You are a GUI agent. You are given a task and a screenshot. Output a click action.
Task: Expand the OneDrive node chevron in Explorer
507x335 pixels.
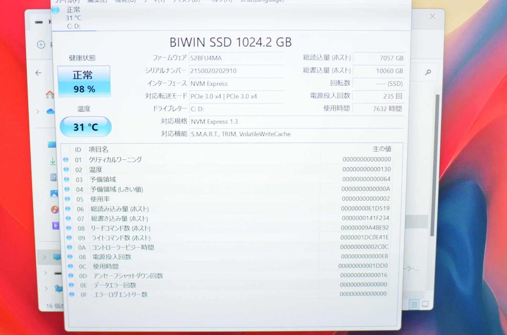(38, 111)
